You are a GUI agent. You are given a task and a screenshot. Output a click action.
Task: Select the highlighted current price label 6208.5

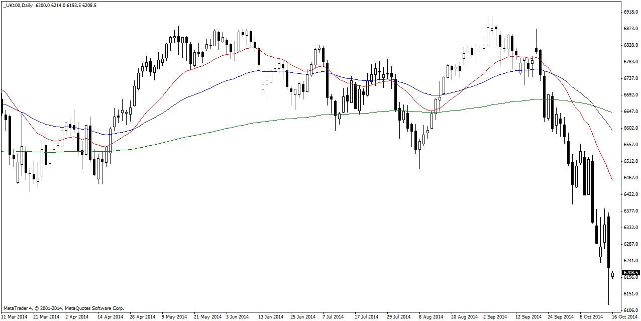coord(631,272)
